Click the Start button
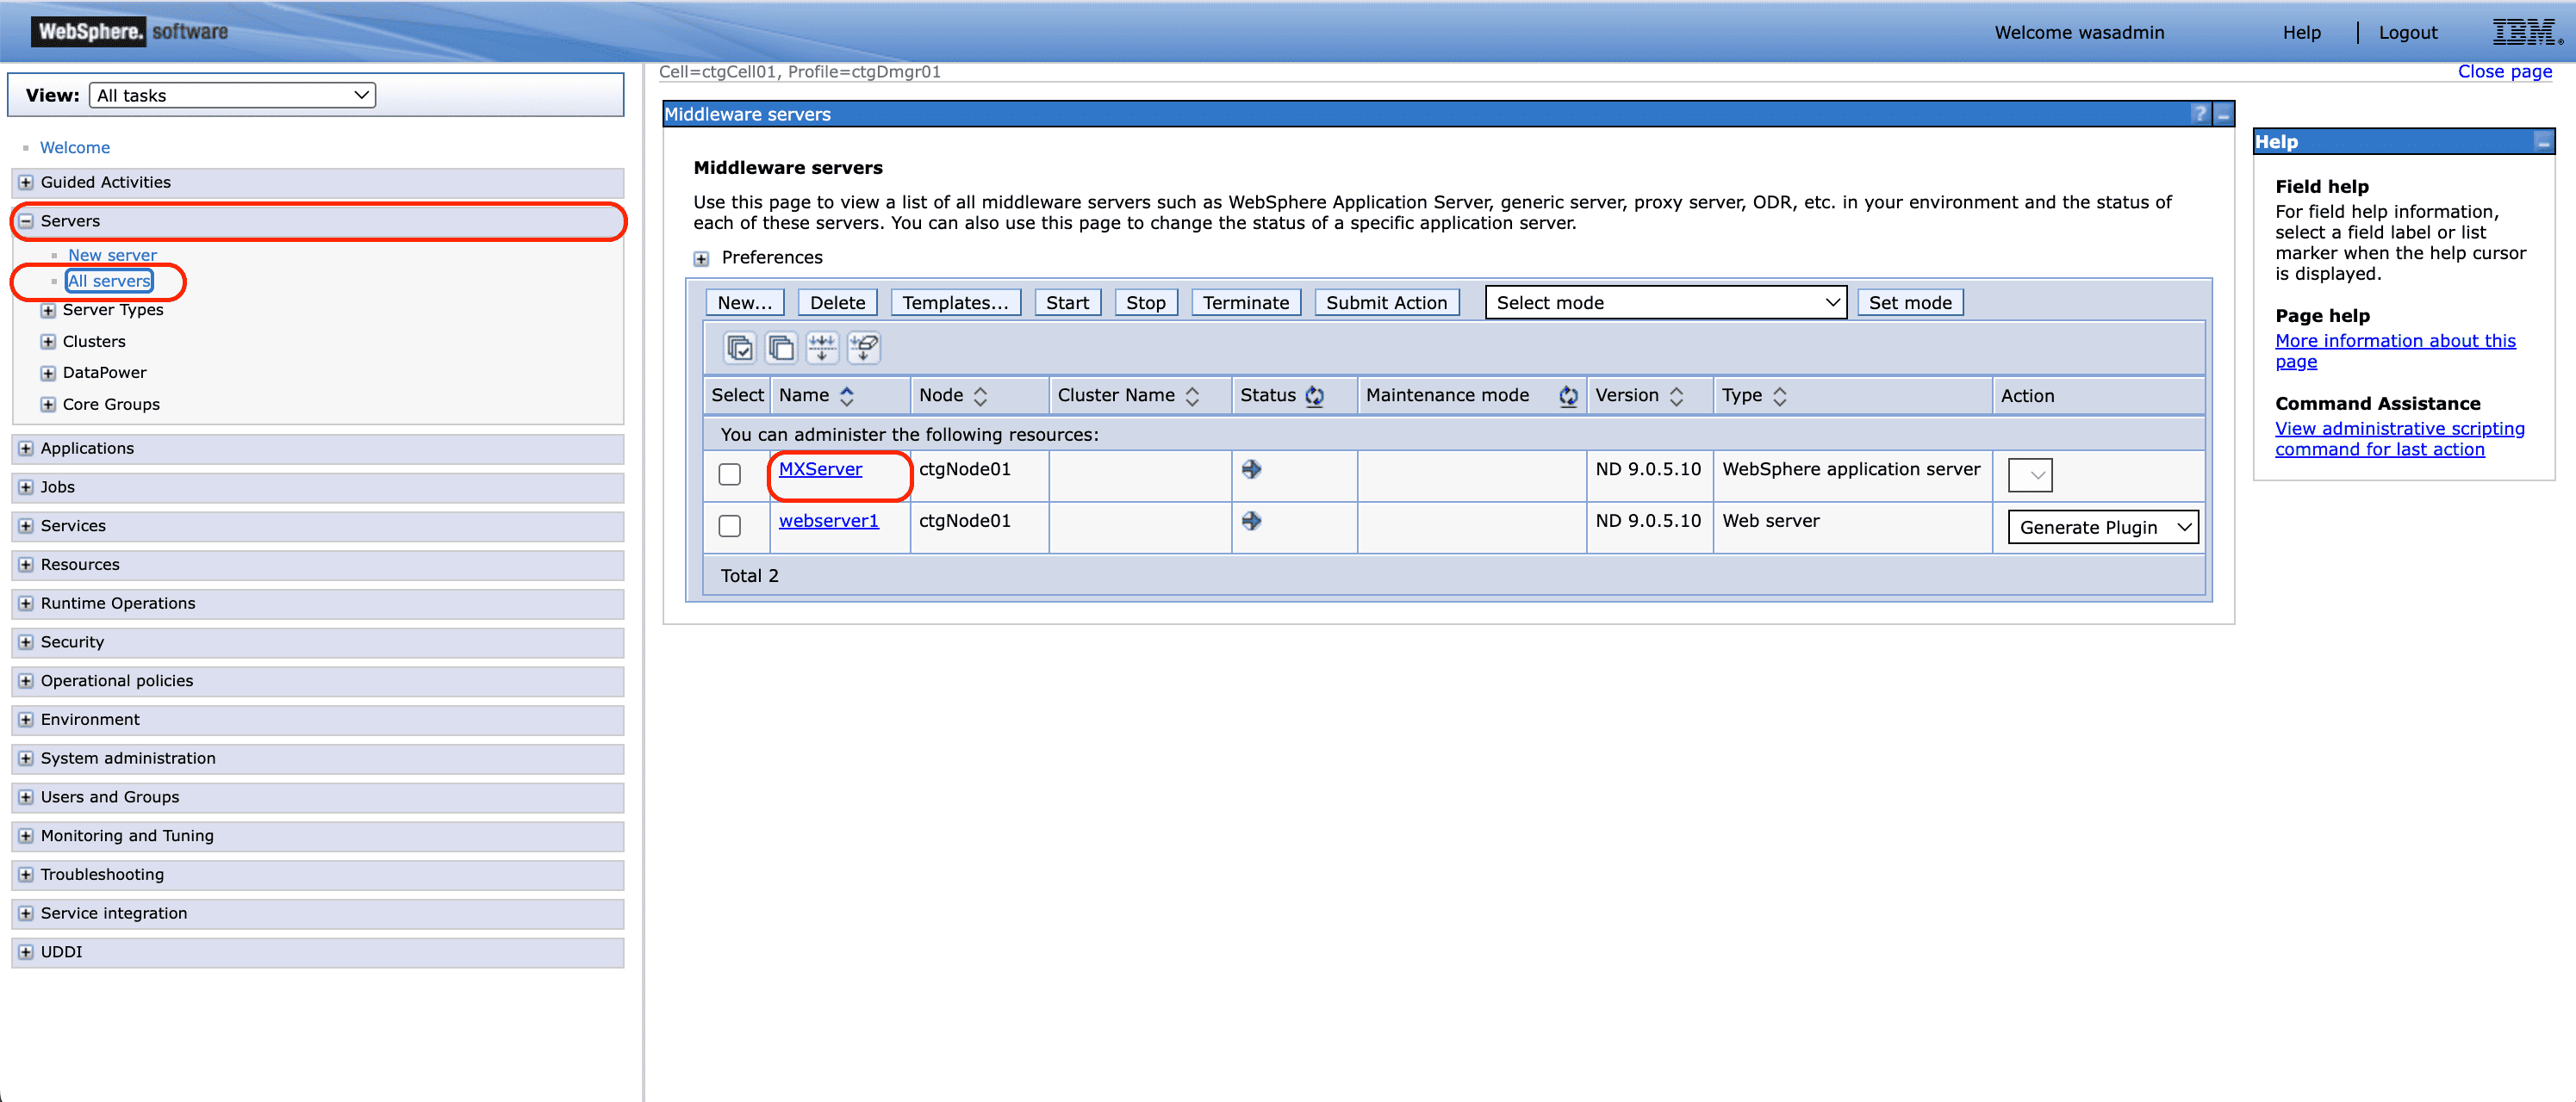 click(x=1067, y=303)
